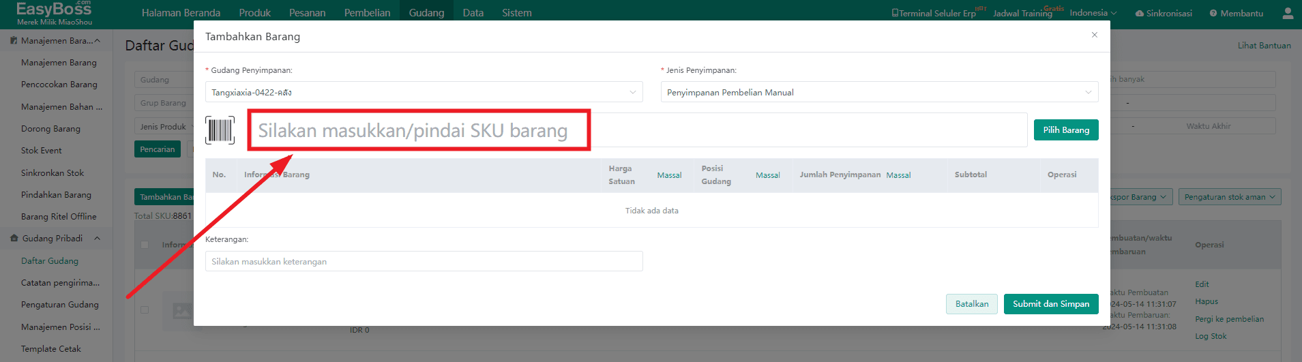Image resolution: width=1302 pixels, height=362 pixels.
Task: Open Gudang Penyimpanan dropdown
Action: click(424, 92)
